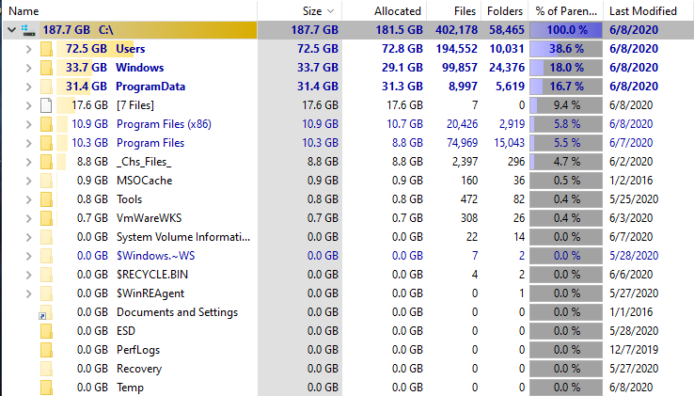Click the 74,969 files cell
This screenshot has height=396, width=694.
pos(462,143)
